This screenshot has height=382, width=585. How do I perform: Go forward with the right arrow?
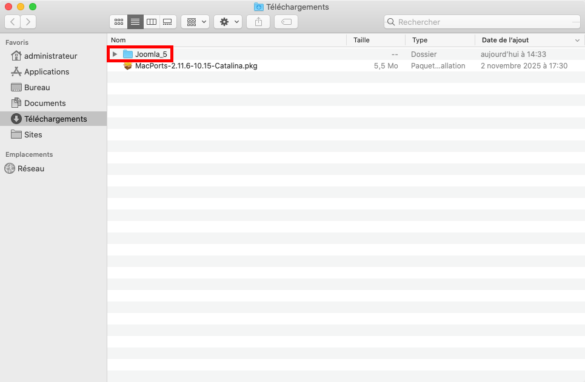[x=28, y=22]
